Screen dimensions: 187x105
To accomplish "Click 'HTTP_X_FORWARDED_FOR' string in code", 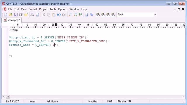I will tap(86, 41).
